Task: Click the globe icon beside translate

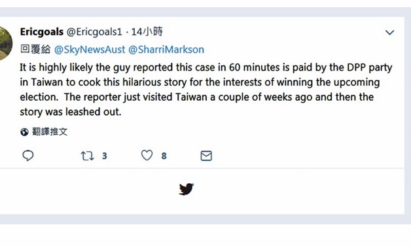Action: [24, 132]
